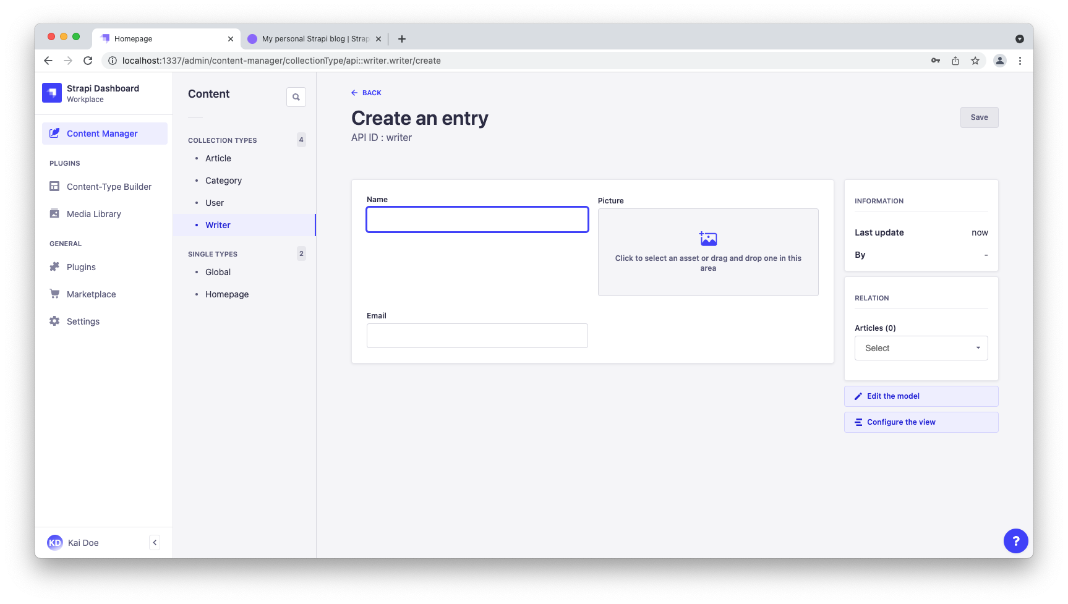Click Edit the model

pyautogui.click(x=892, y=396)
